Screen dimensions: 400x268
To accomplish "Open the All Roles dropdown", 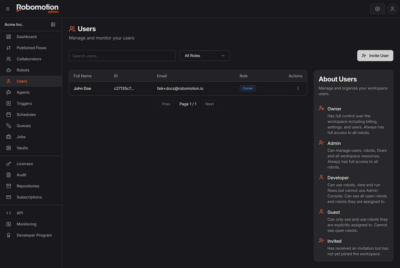I will coord(205,56).
